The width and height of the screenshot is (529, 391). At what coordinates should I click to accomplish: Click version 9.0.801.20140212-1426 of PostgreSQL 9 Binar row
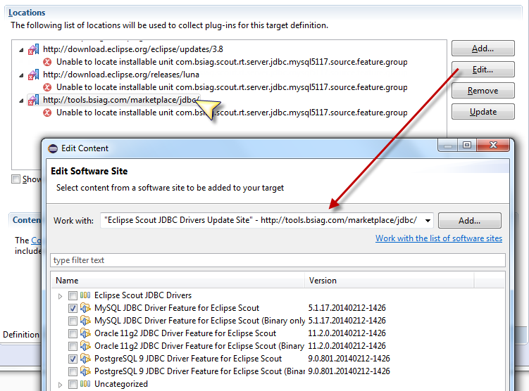pyautogui.click(x=349, y=371)
